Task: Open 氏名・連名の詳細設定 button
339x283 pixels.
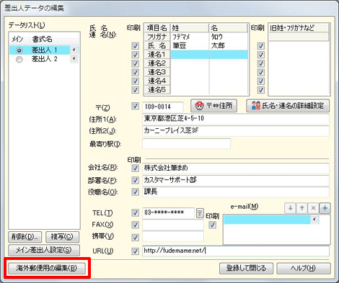Action: click(288, 106)
